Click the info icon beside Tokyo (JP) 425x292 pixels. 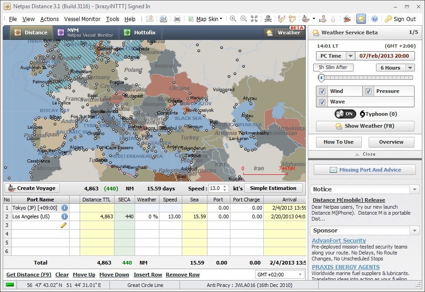coord(65,208)
